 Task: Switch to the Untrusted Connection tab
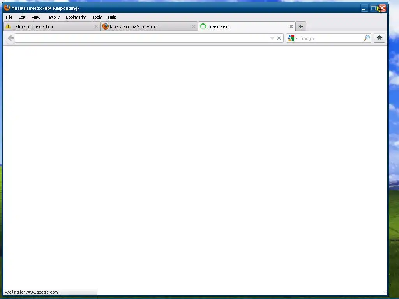click(x=52, y=26)
